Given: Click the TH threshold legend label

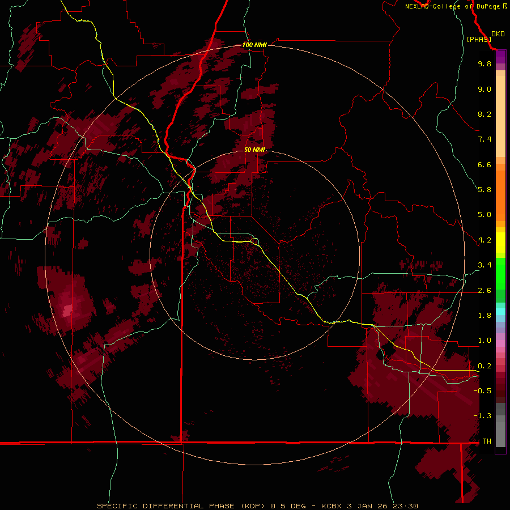Looking at the screenshot, I should (x=487, y=441).
